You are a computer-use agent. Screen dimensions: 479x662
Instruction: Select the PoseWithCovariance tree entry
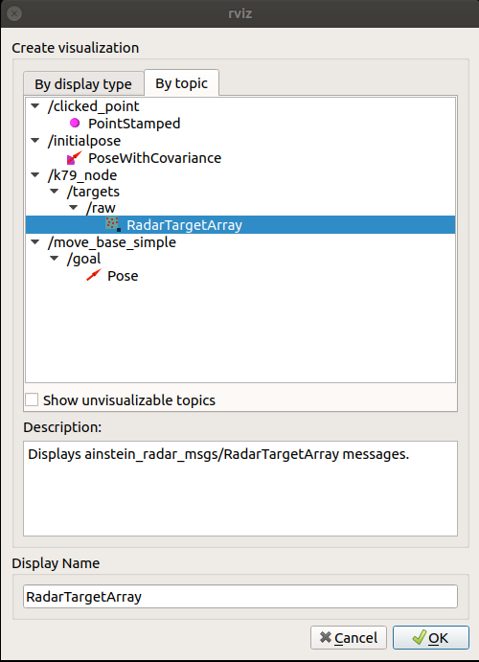pyautogui.click(x=154, y=157)
